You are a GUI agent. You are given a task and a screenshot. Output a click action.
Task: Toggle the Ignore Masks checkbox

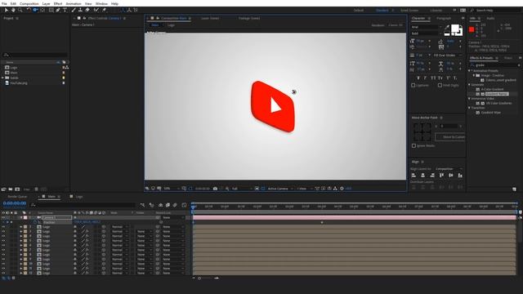(x=414, y=145)
